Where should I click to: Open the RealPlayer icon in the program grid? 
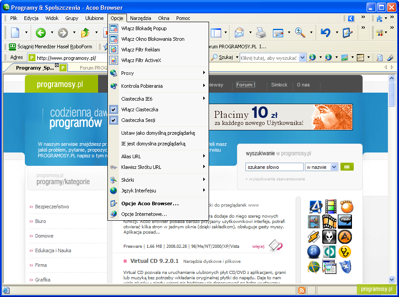point(345,221)
